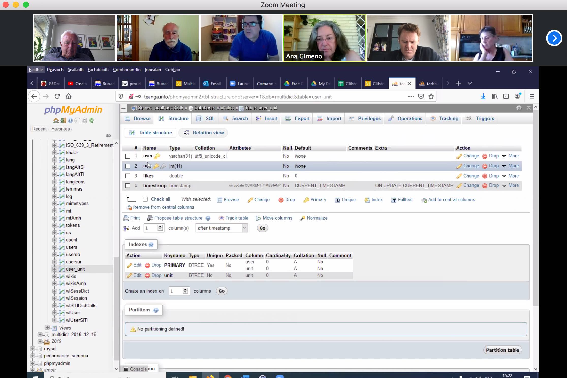Open the 'after timestamp' position dropdown
The height and width of the screenshot is (378, 567).
pos(222,228)
